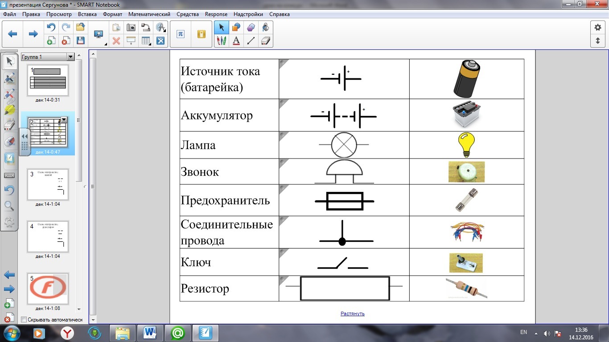Viewport: 609px width, 342px height.
Task: Open the 'Вставка' menu
Action: pos(87,14)
